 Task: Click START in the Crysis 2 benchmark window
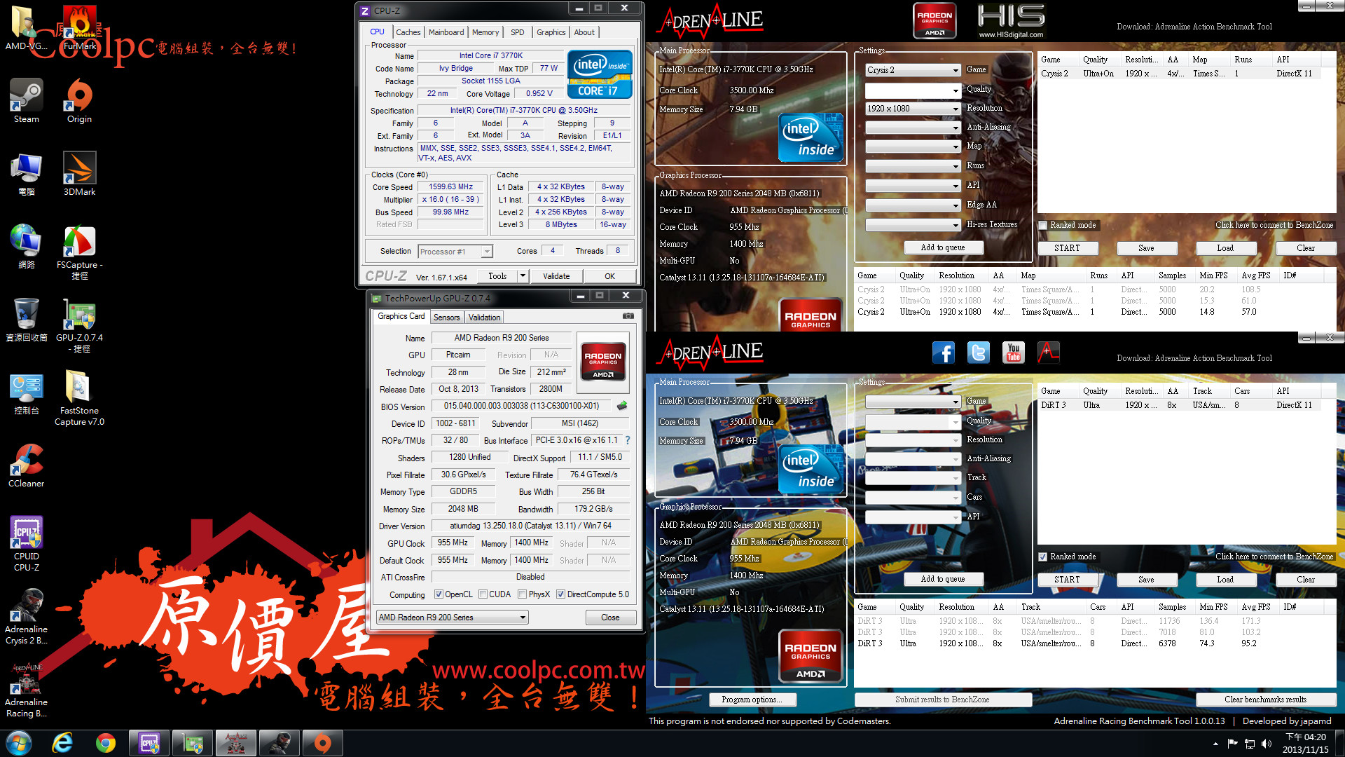1067,248
